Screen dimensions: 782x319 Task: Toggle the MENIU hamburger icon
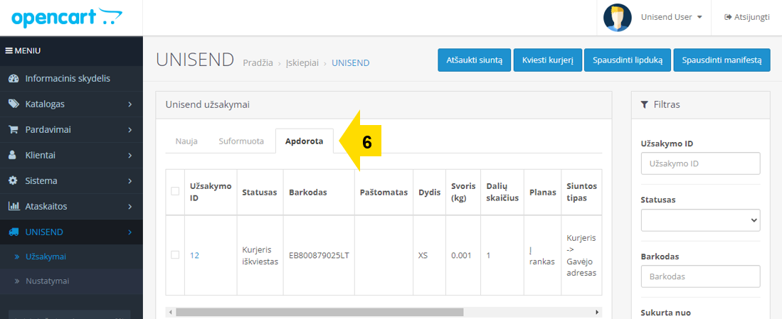coord(9,50)
